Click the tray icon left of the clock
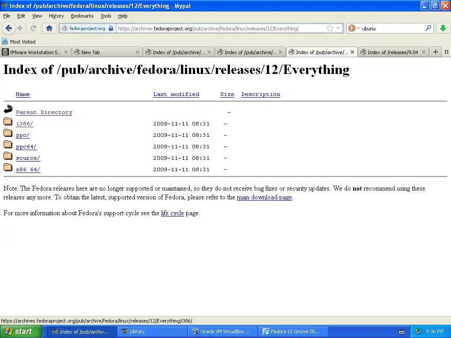The image size is (451, 338). pyautogui.click(x=418, y=332)
